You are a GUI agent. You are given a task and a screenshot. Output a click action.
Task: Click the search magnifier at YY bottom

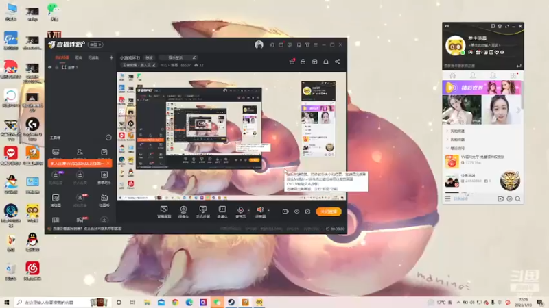pos(518,198)
